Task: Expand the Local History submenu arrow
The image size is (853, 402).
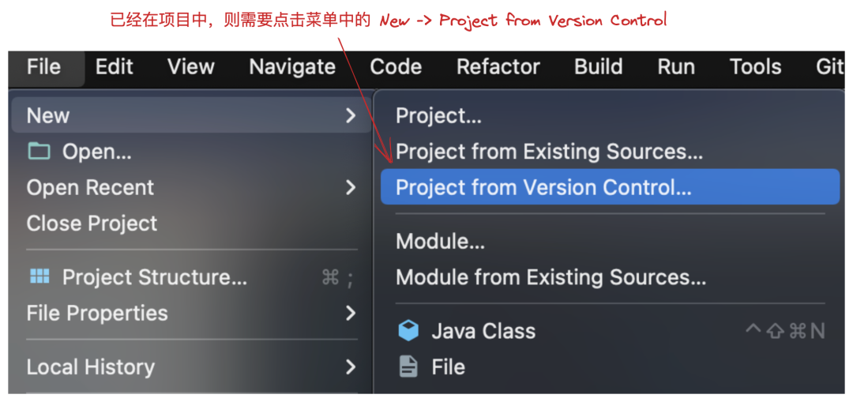Action: [x=351, y=367]
